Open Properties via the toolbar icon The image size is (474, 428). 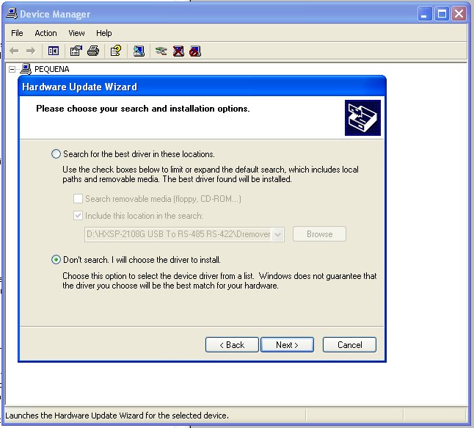tap(76, 51)
